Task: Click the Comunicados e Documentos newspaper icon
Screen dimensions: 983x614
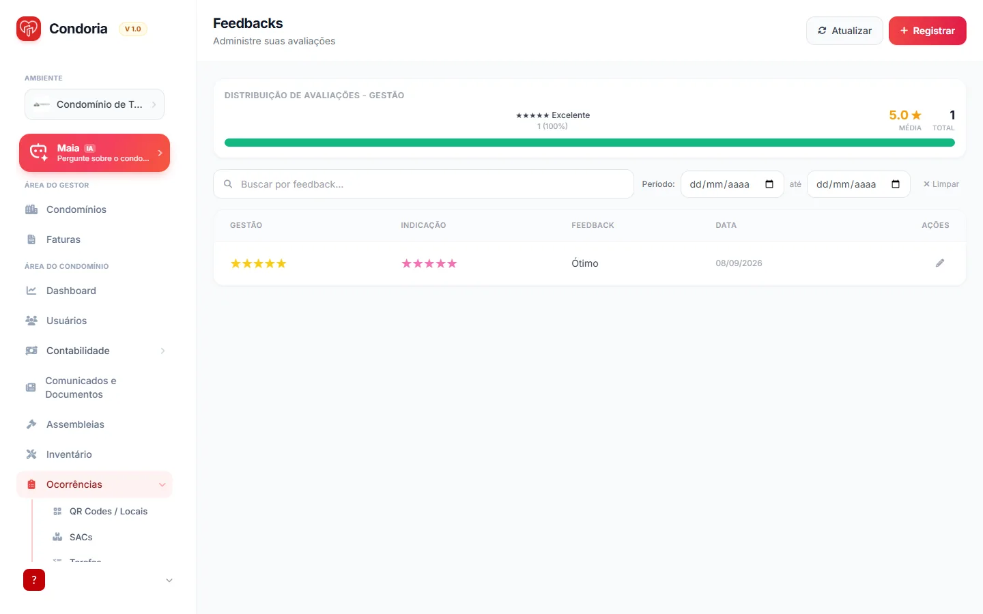Action: tap(31, 388)
